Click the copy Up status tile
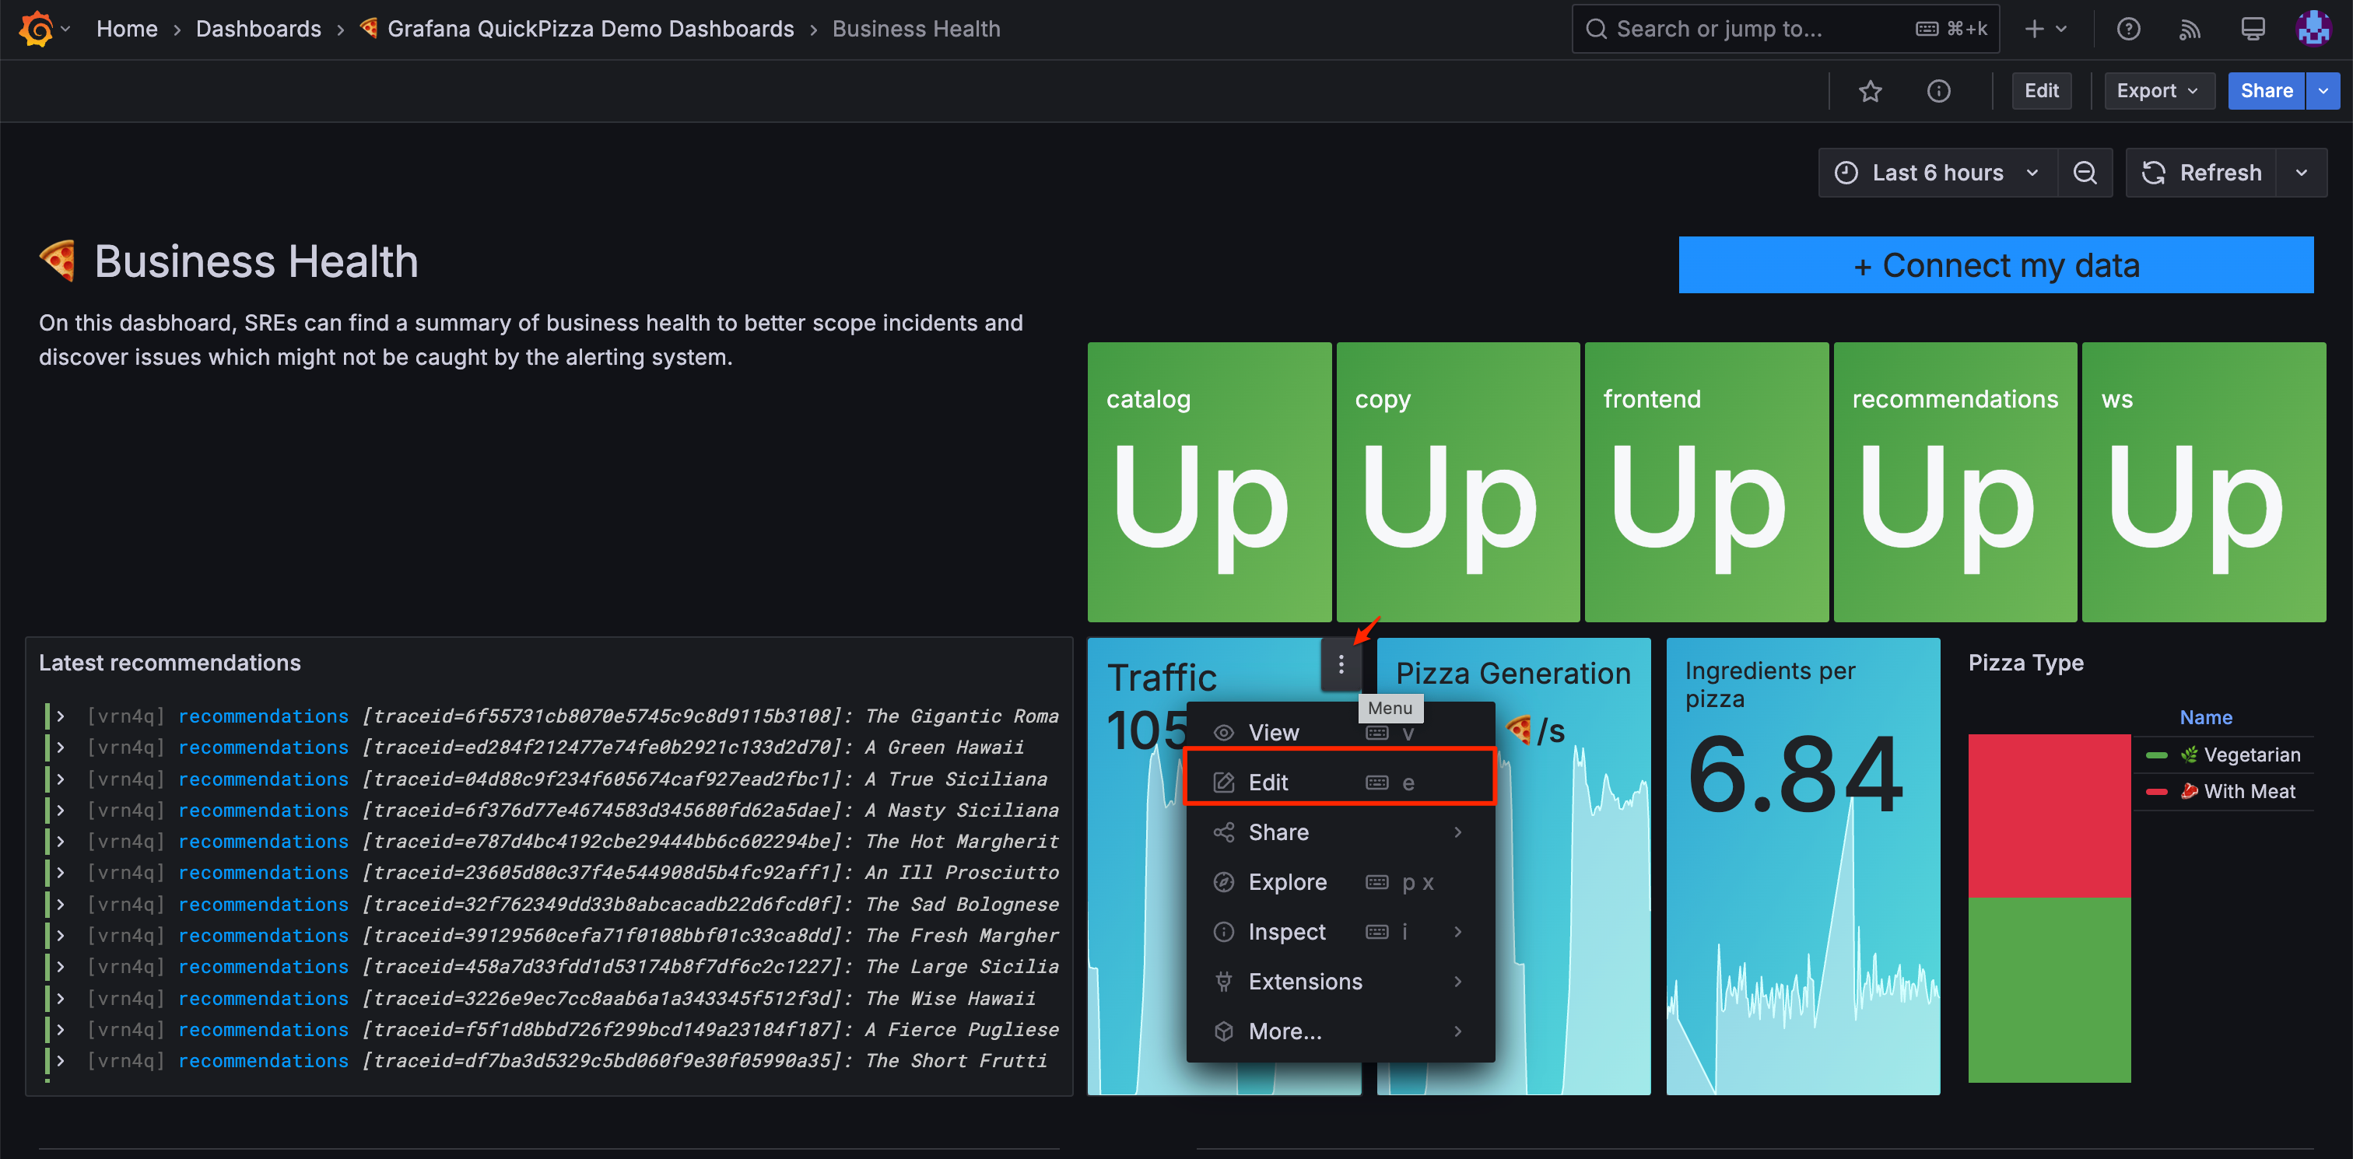The height and width of the screenshot is (1159, 2353). [1458, 482]
